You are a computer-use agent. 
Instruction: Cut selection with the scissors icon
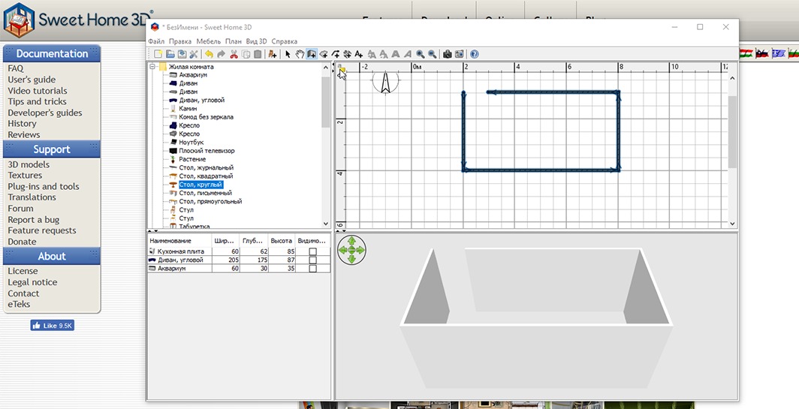click(234, 54)
